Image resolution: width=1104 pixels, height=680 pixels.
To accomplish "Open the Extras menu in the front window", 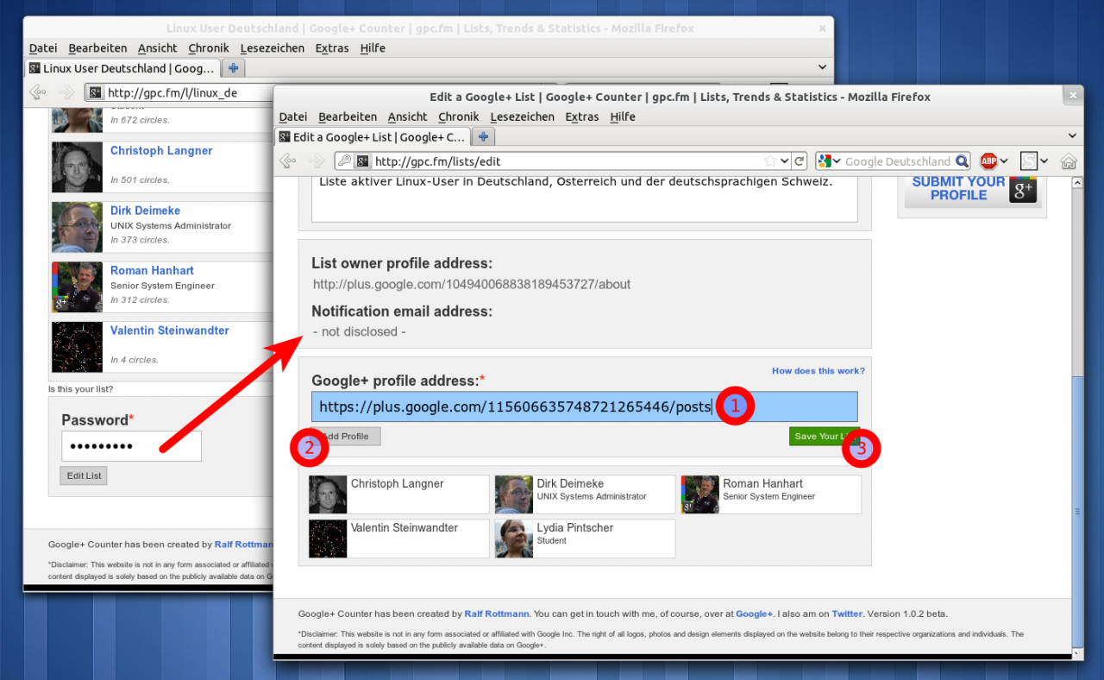I will (582, 116).
